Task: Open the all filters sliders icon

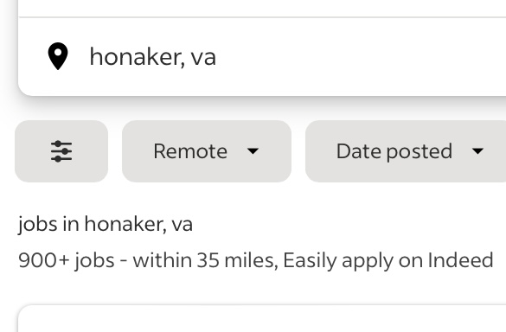Action: coord(61,151)
